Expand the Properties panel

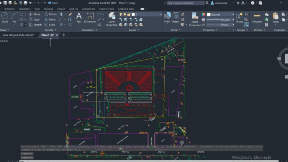tap(210, 30)
